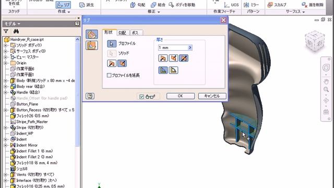Expand the Handle (結合) node
The width and height of the screenshot is (334, 188).
[x=6, y=92]
